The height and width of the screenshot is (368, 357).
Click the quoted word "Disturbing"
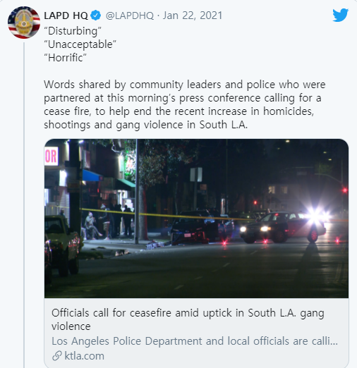73,31
